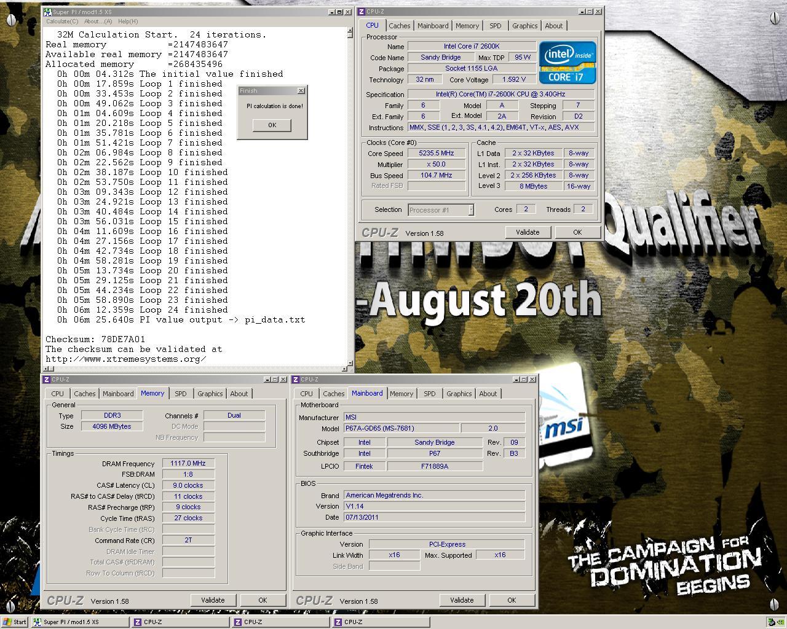Expand the Processor #1 selection dropdown
The height and width of the screenshot is (629, 787).
471,210
